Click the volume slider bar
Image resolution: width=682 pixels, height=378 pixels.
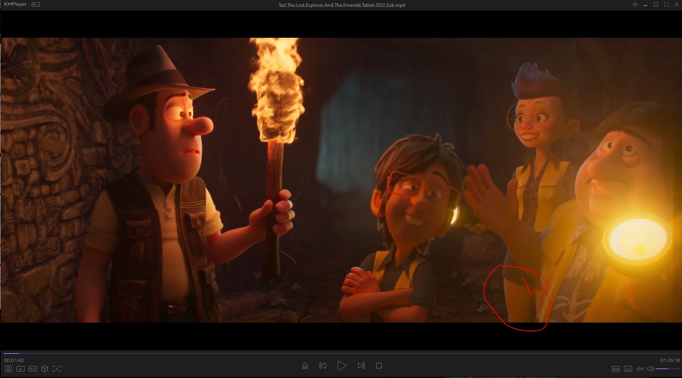coord(668,369)
